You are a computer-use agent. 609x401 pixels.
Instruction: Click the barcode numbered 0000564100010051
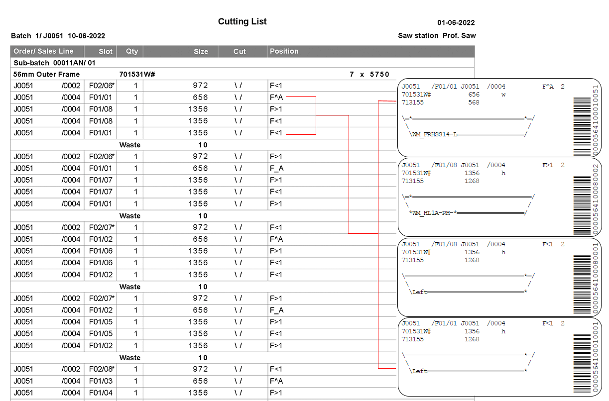(583, 119)
